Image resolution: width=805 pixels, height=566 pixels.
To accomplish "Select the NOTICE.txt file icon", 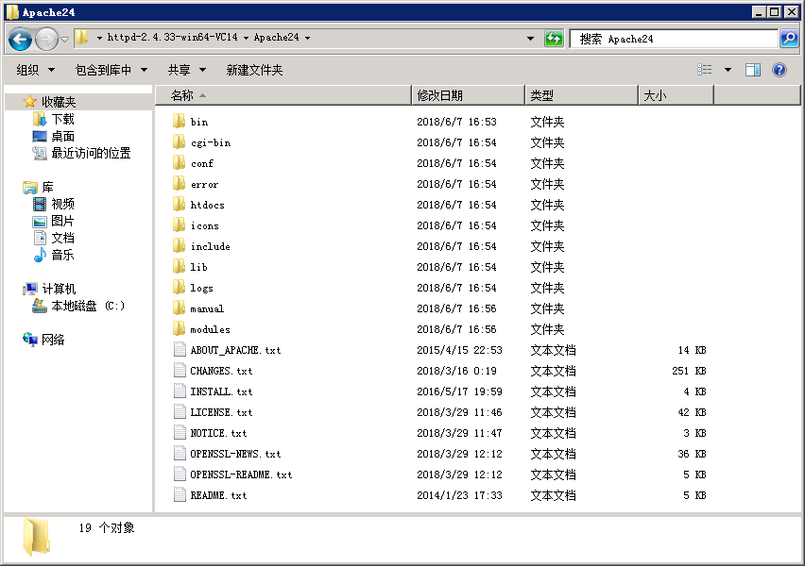I will (180, 433).
